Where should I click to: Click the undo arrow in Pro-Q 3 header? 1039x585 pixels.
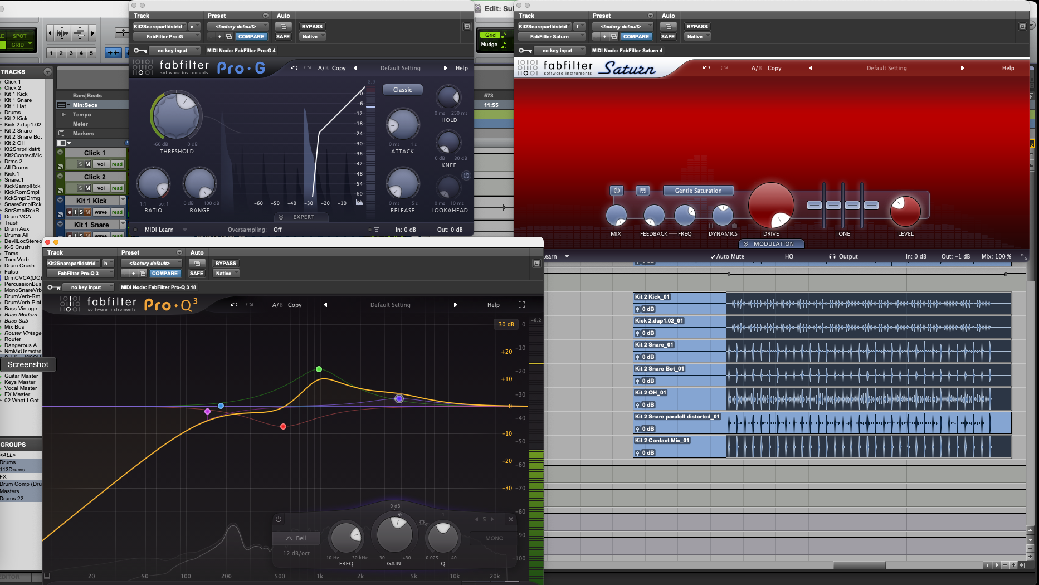pos(234,305)
